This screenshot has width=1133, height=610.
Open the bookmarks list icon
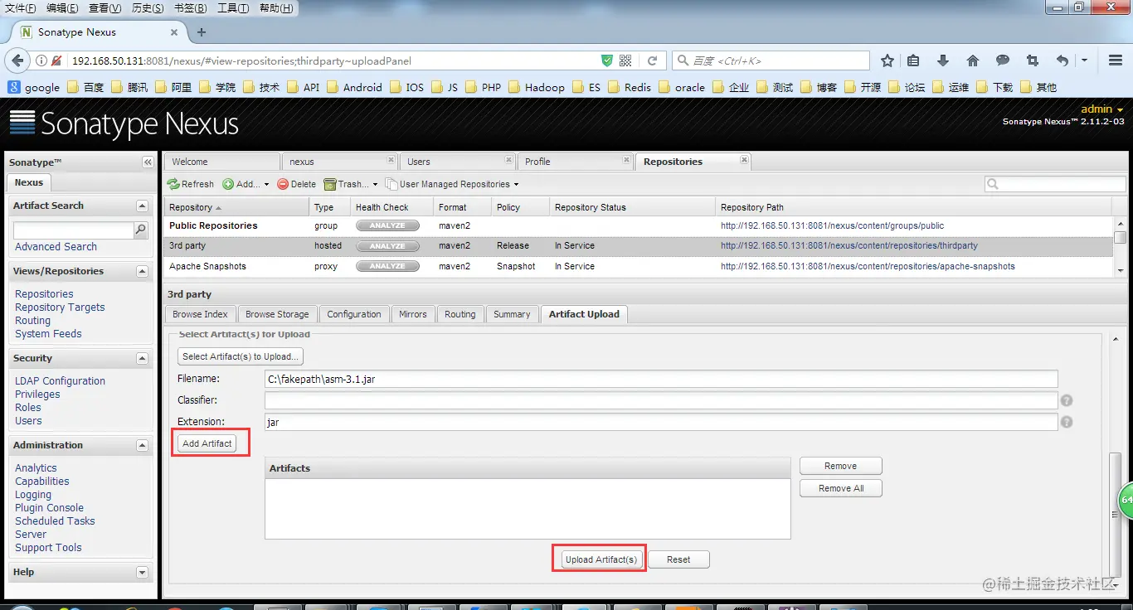coord(913,61)
